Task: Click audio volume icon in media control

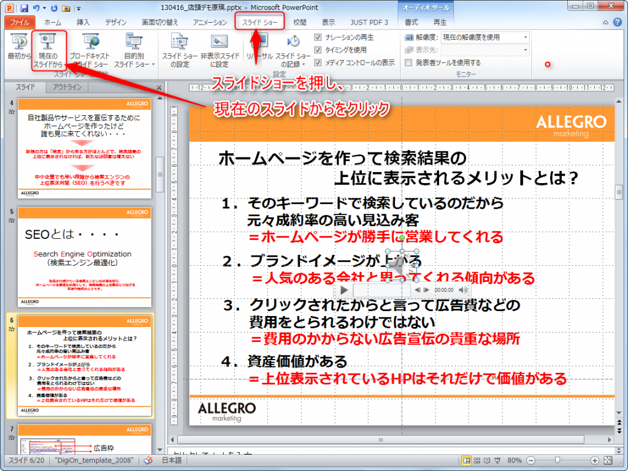Action: click(x=463, y=290)
